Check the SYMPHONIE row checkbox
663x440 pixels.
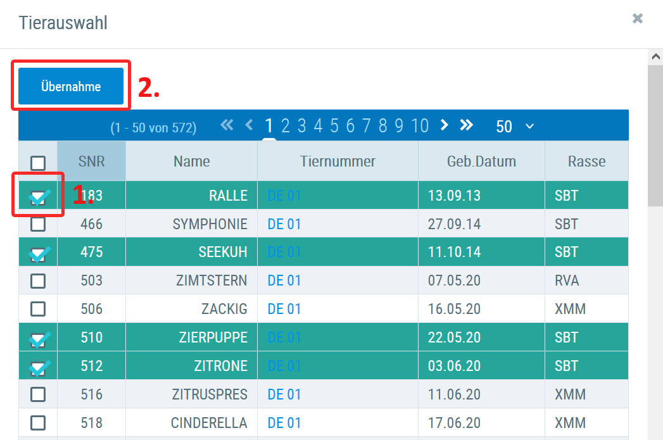[x=38, y=224]
